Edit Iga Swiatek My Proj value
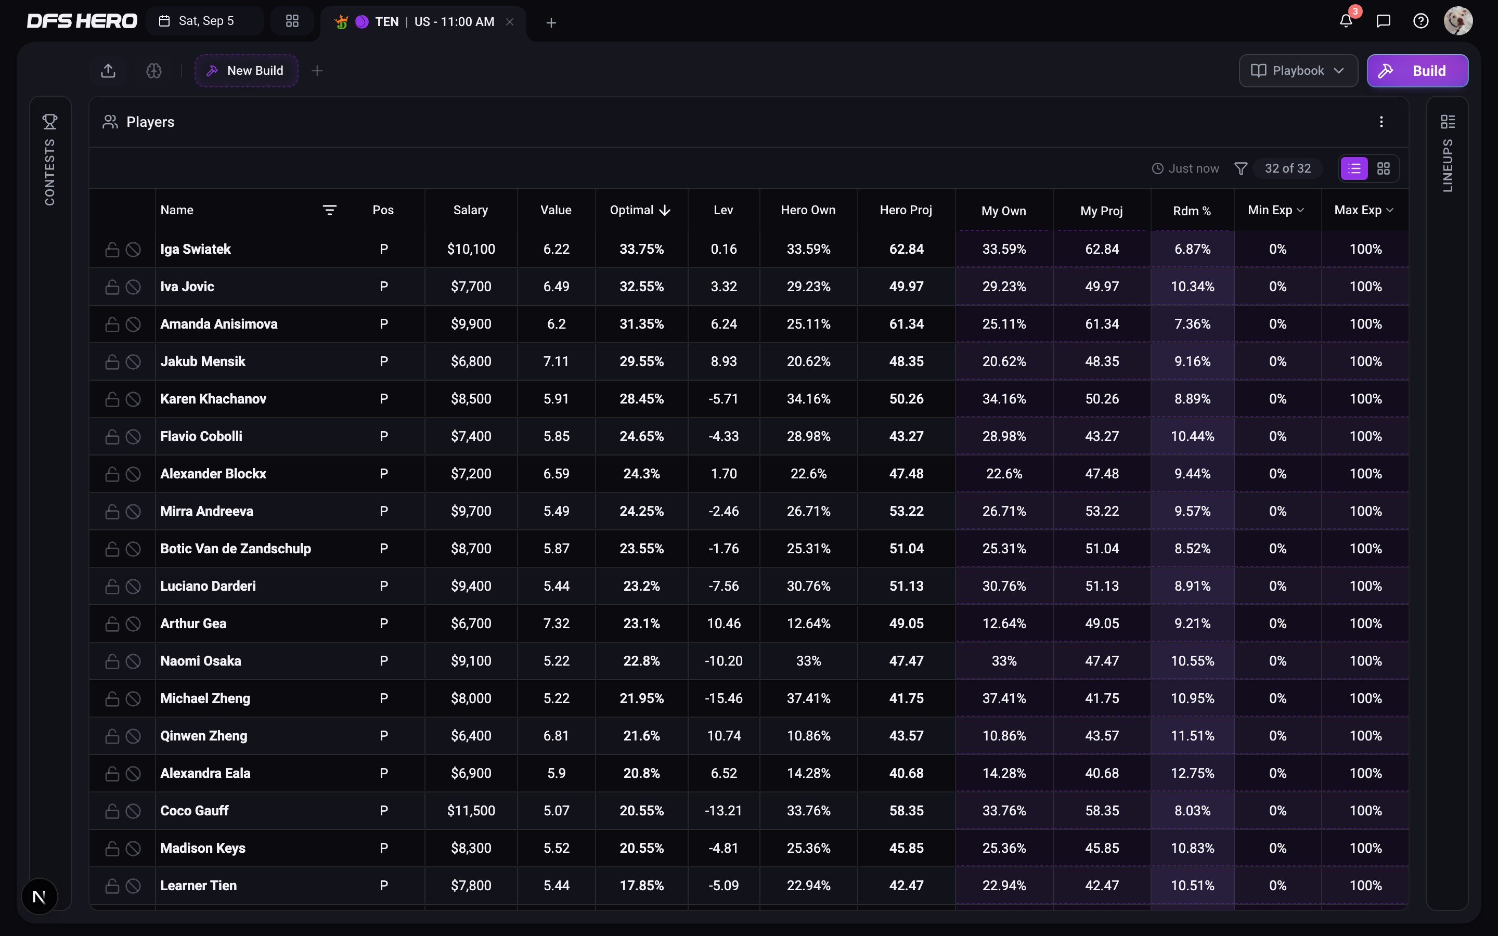The width and height of the screenshot is (1498, 936). tap(1102, 249)
